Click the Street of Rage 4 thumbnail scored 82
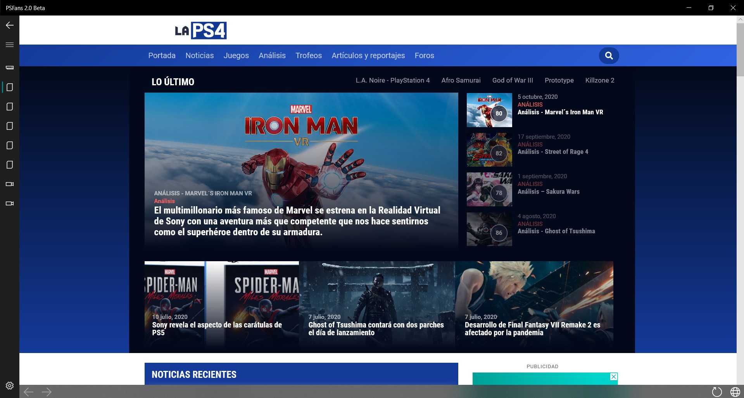This screenshot has height=398, width=744. [489, 150]
